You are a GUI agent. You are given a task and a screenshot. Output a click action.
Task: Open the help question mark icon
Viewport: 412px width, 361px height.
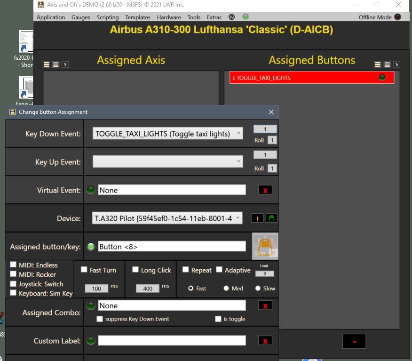coord(231,17)
